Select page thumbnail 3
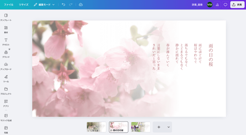246x135 pixels. coord(141,127)
